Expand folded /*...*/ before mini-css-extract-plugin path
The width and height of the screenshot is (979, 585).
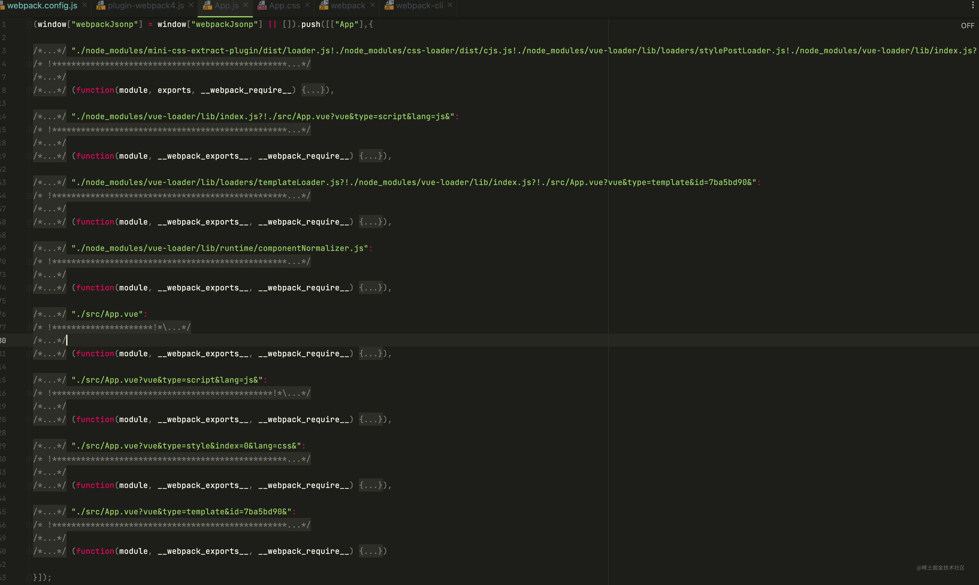point(49,51)
